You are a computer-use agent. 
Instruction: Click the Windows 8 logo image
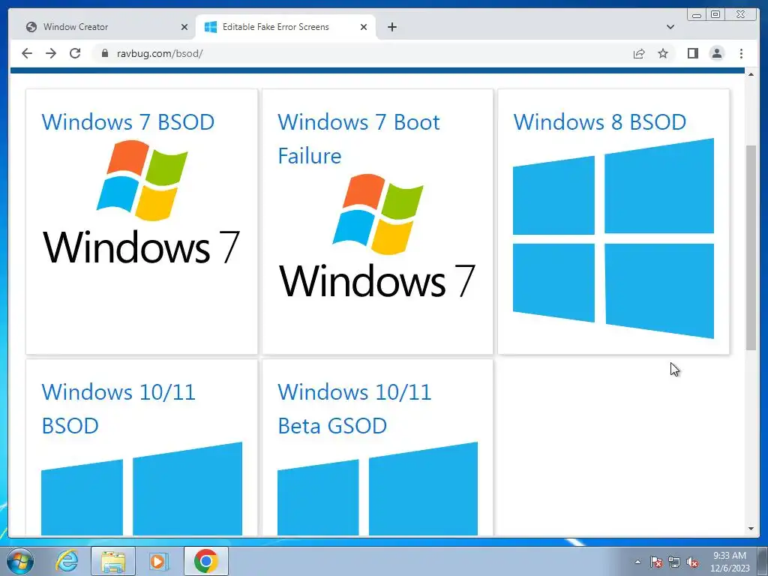tap(613, 238)
